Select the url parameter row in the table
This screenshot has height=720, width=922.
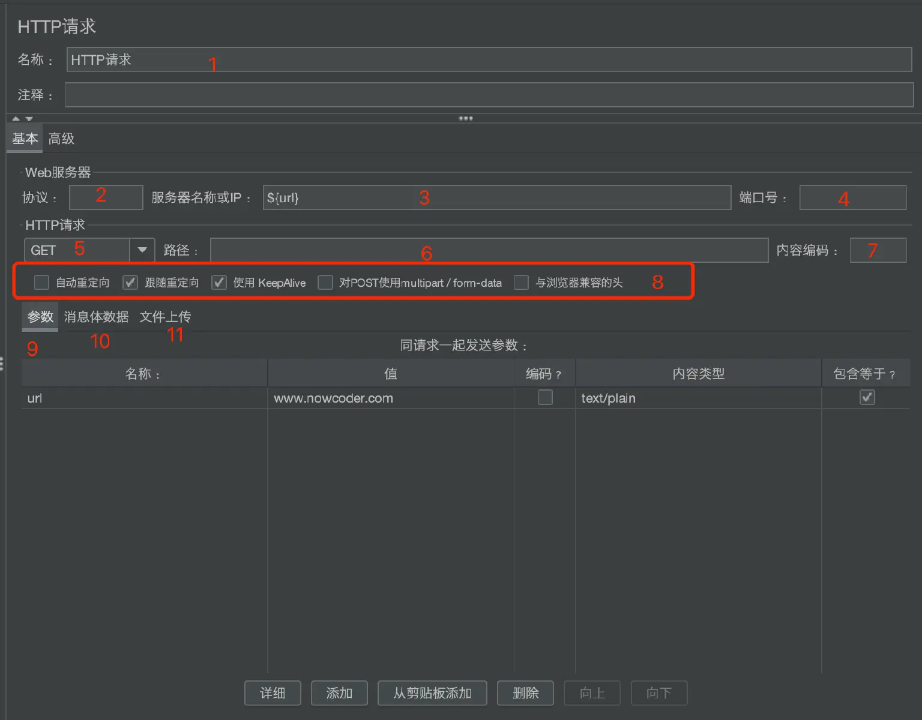(144, 397)
